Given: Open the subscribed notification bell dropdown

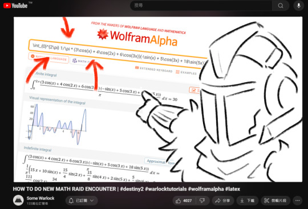Looking at the screenshot, I should pyautogui.click(x=82, y=200).
